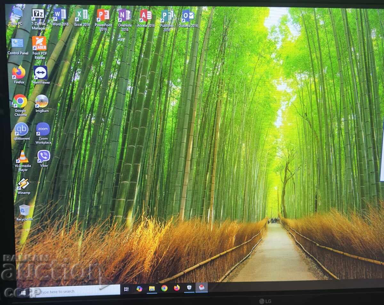Open the qBittorrent shortcut

coord(22,131)
